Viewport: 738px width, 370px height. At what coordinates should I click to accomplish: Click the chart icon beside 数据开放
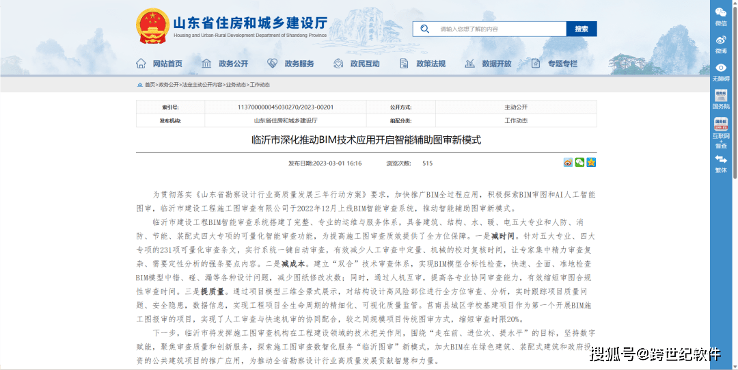tap(469, 63)
